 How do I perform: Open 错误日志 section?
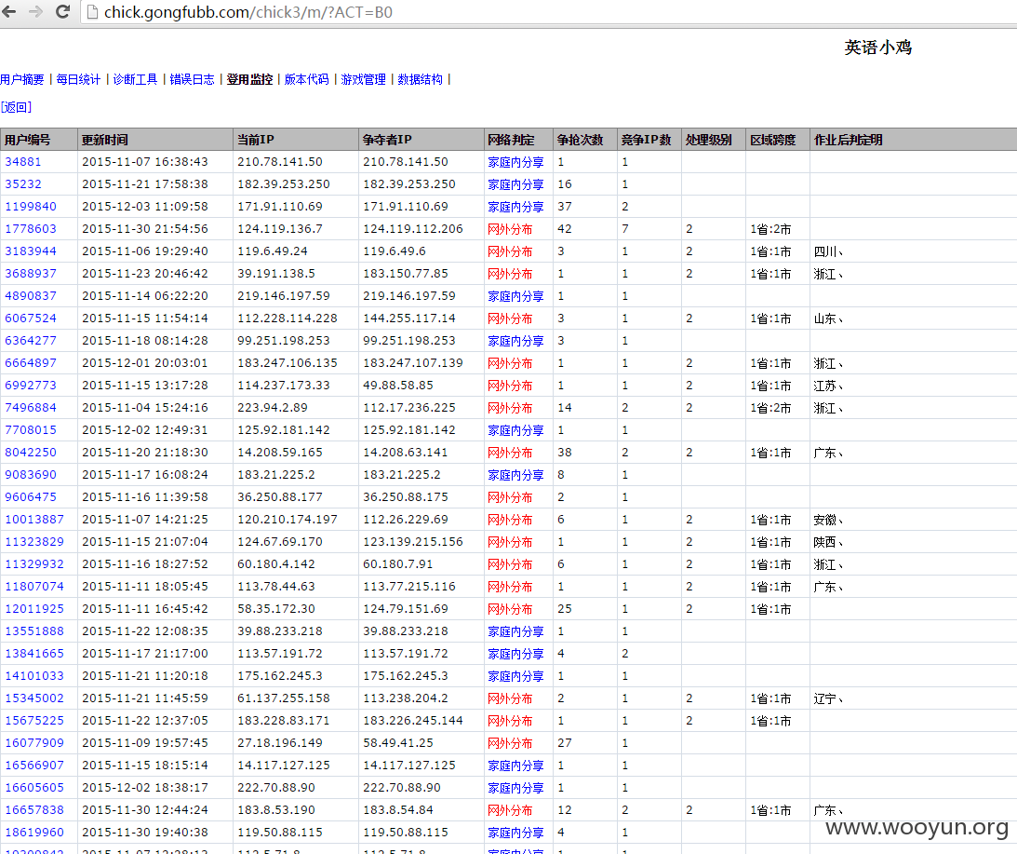[x=192, y=79]
